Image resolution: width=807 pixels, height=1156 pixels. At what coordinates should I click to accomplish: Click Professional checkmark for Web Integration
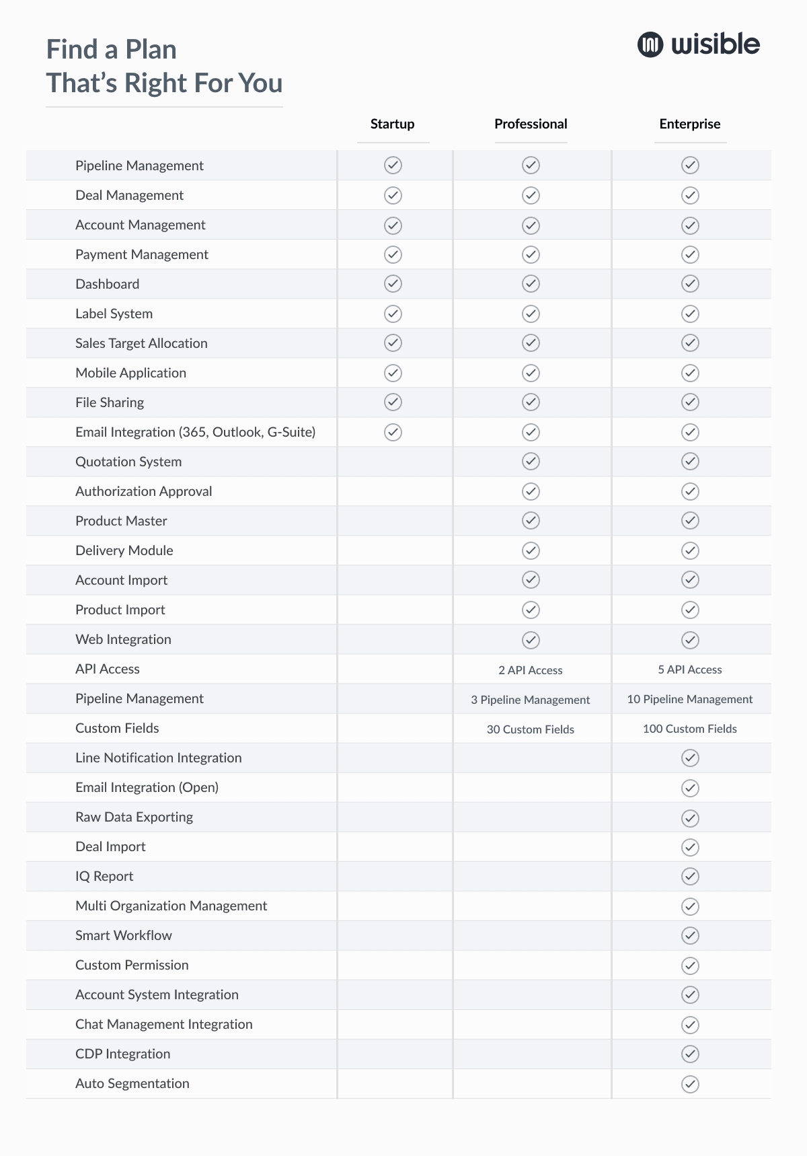tap(531, 639)
